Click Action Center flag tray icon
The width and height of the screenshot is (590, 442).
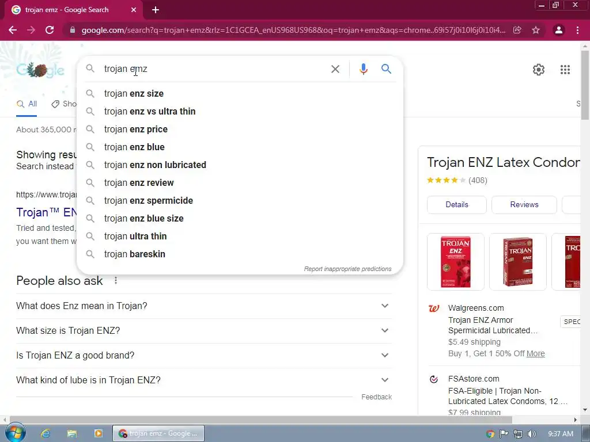tap(504, 434)
